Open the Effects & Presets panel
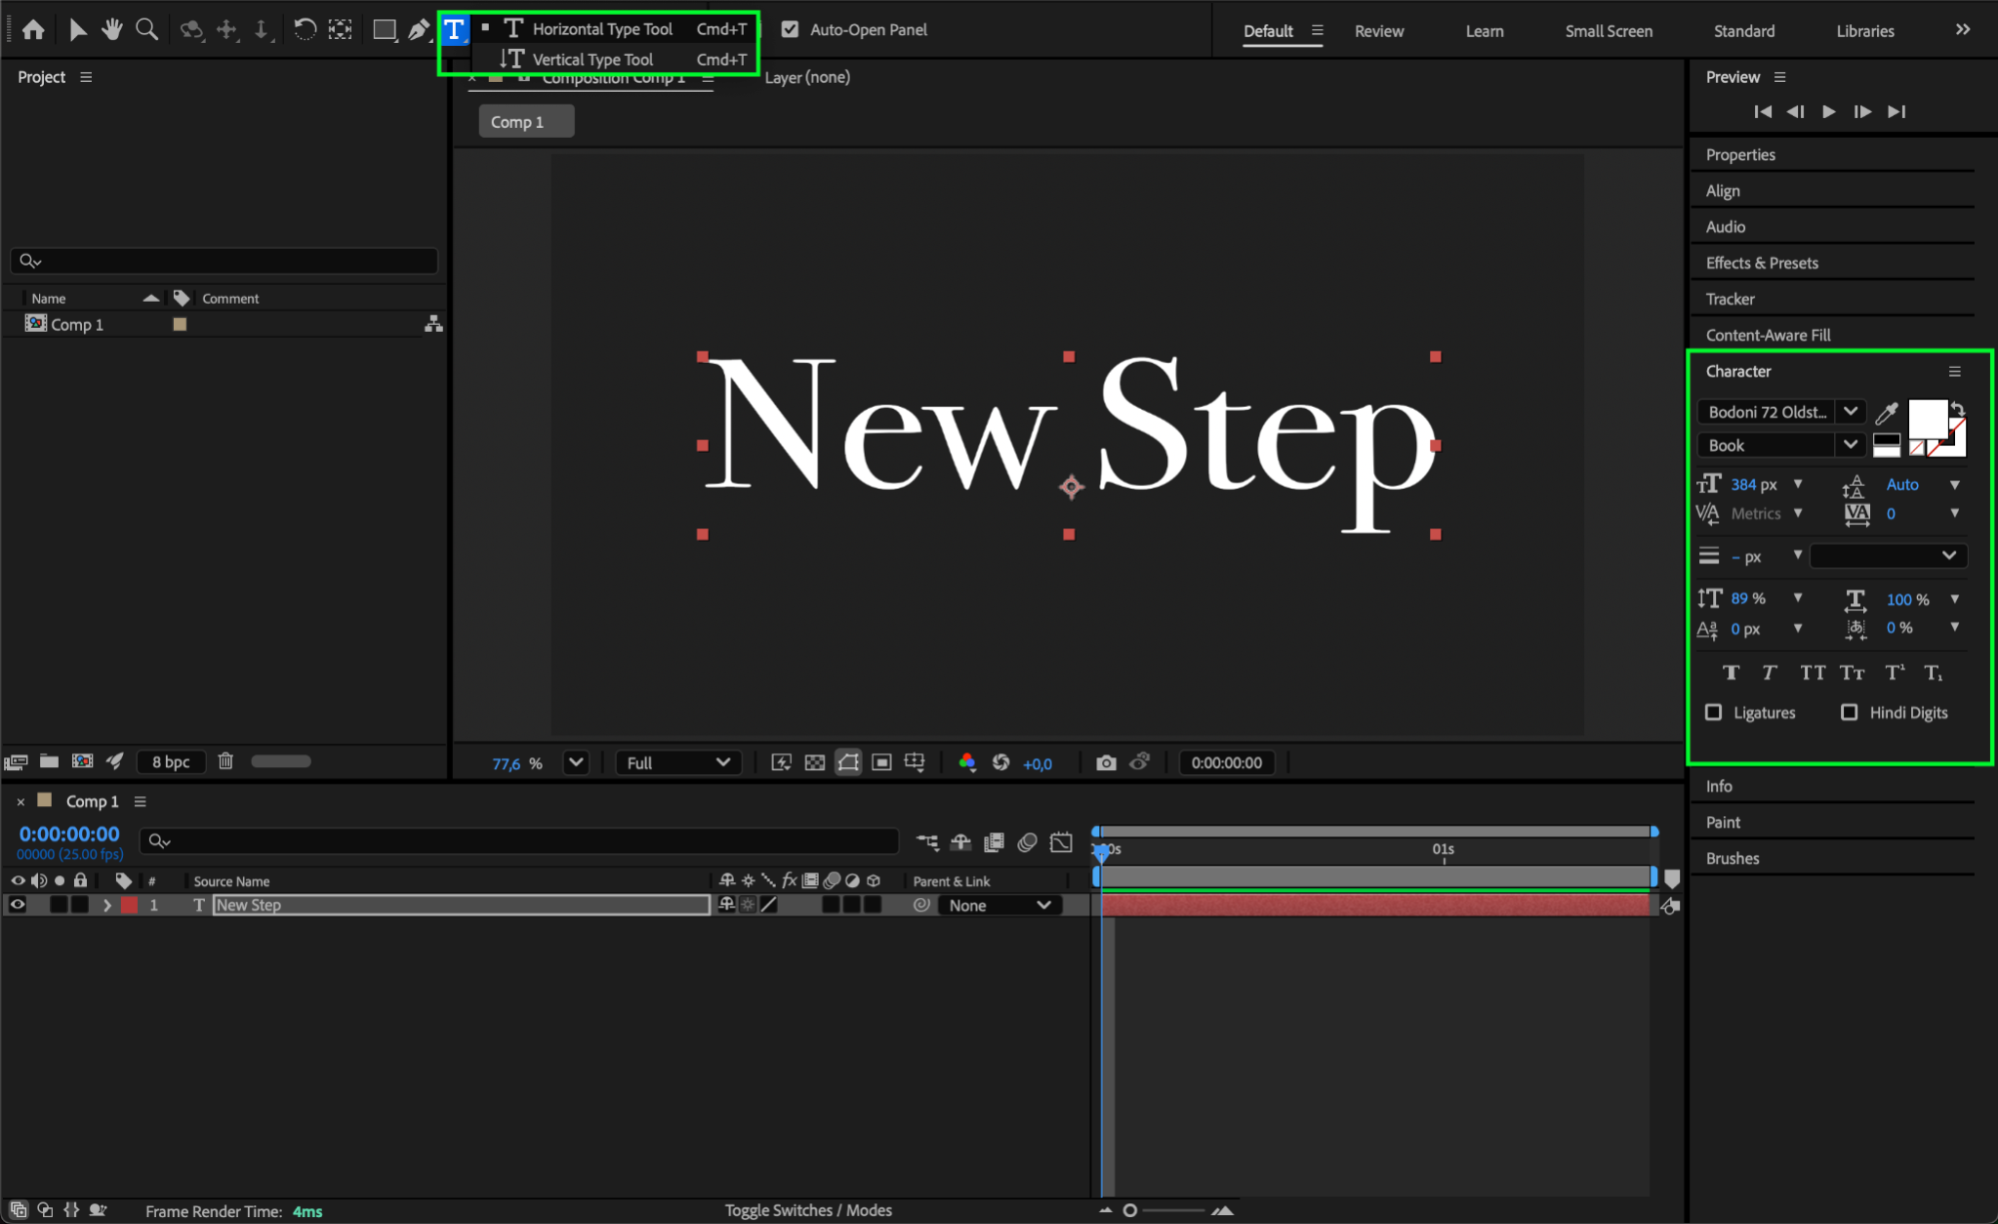1998x1224 pixels. 1761,263
